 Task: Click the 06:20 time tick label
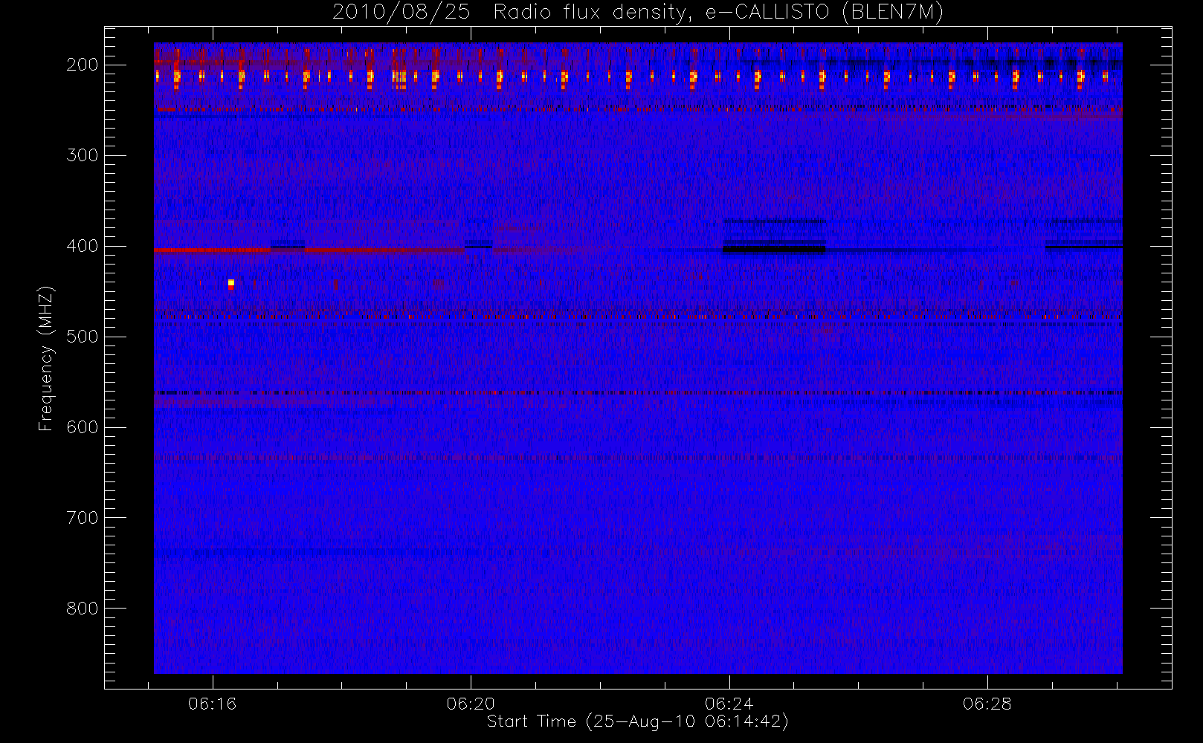471,704
